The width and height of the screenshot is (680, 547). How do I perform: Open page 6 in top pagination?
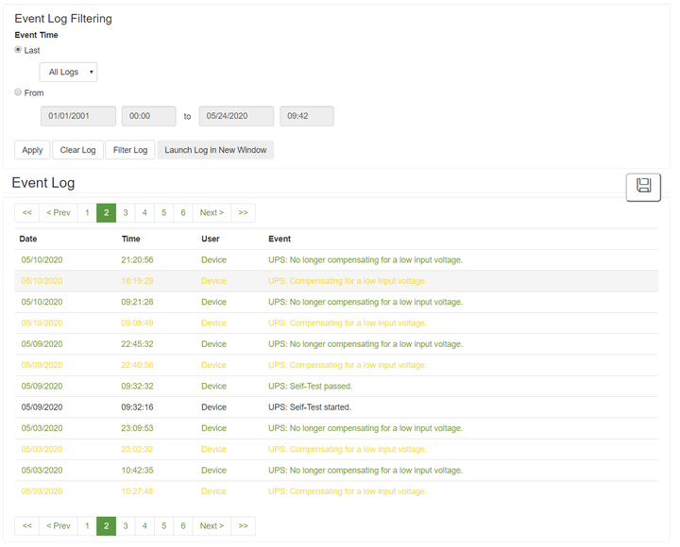(x=183, y=212)
